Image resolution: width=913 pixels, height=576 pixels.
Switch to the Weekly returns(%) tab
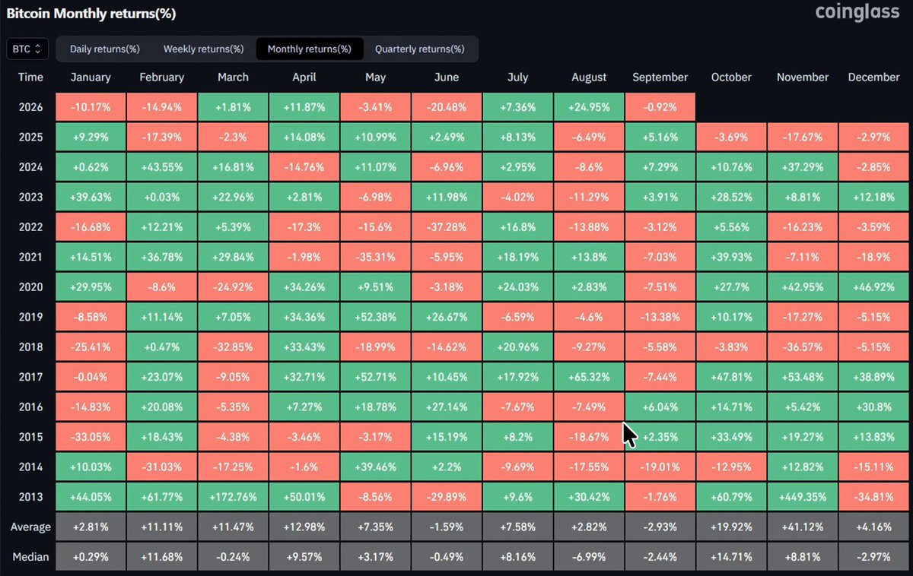[203, 49]
